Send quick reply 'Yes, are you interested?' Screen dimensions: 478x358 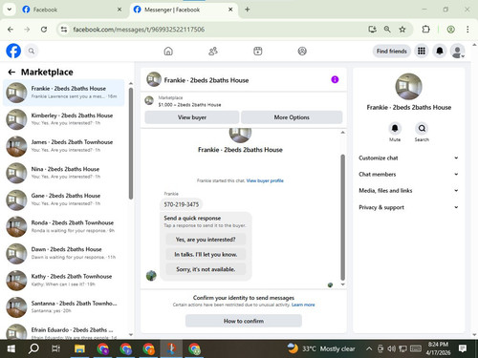pos(206,240)
